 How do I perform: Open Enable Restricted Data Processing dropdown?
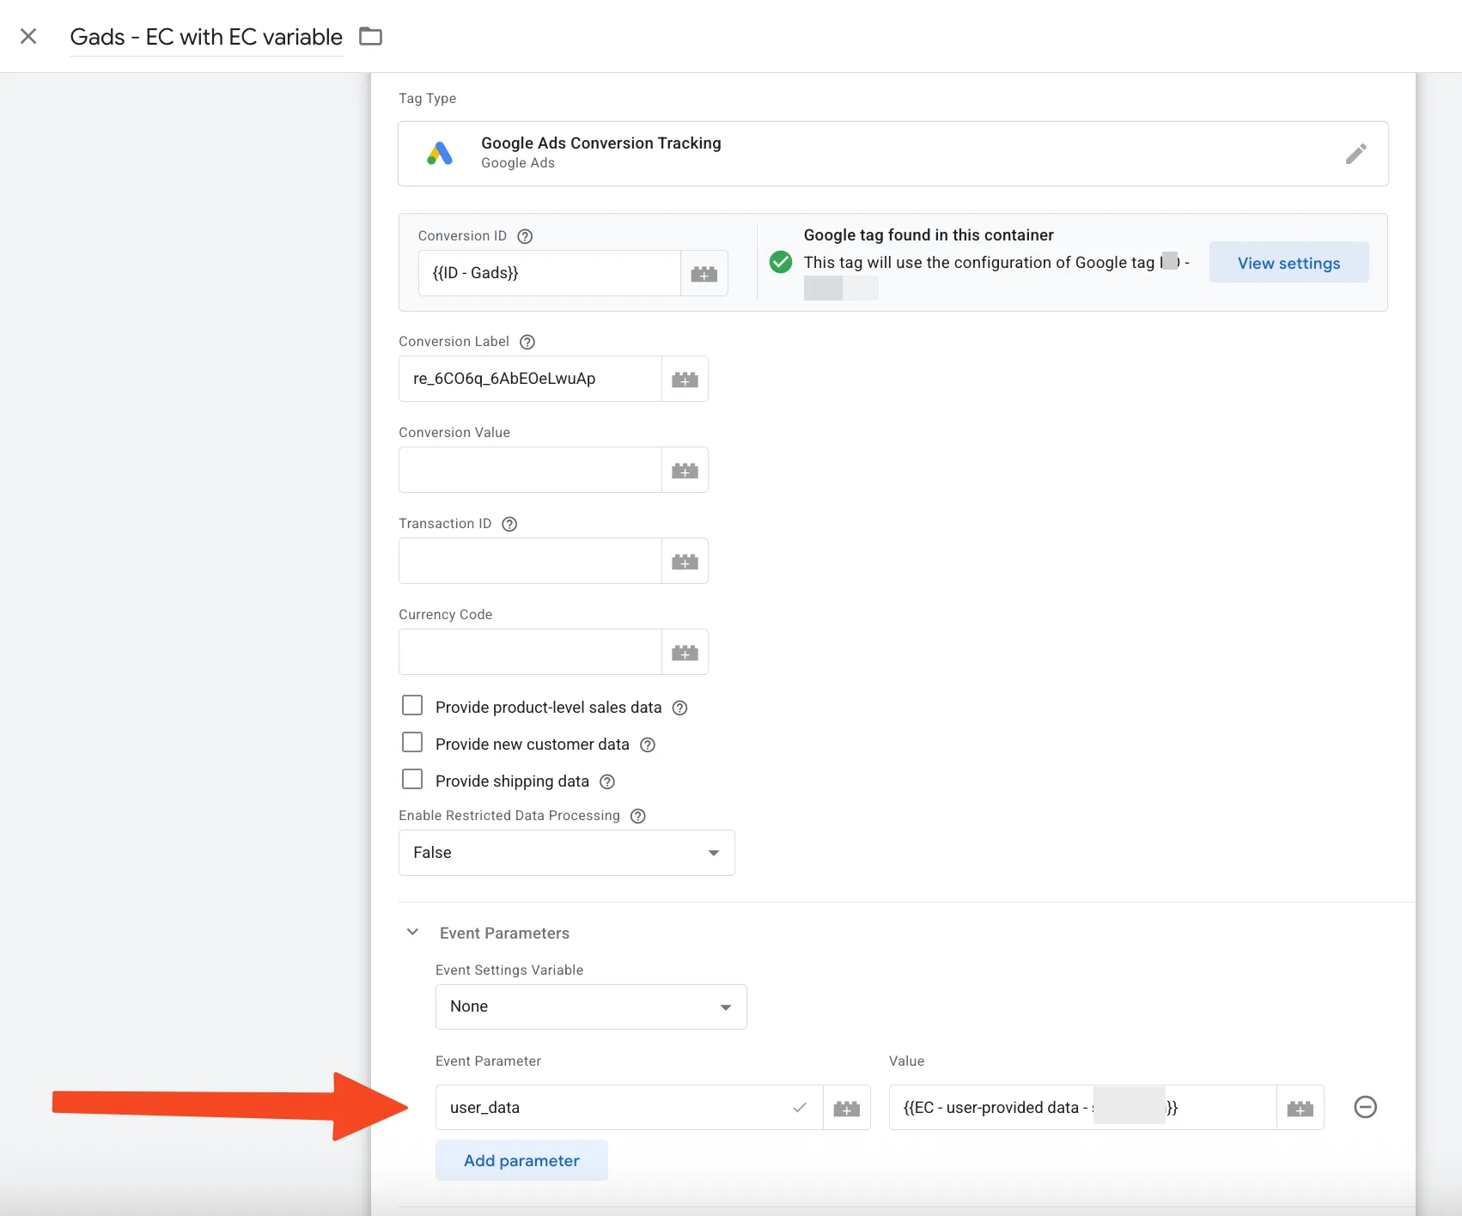pyautogui.click(x=567, y=853)
